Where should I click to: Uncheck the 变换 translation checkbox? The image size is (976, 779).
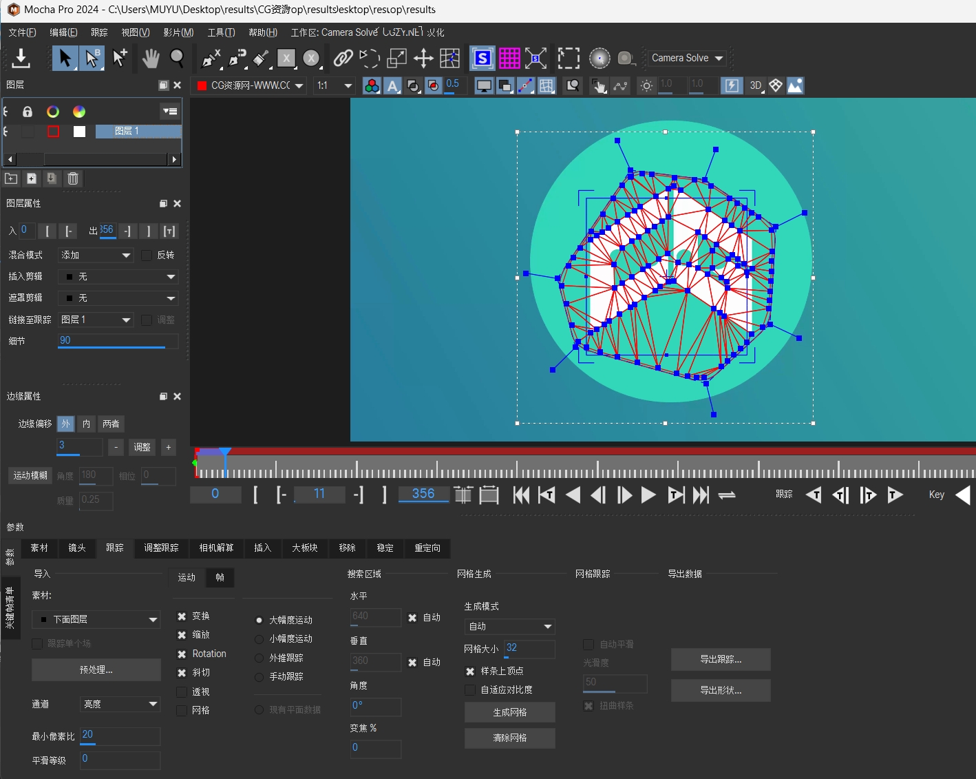(182, 616)
